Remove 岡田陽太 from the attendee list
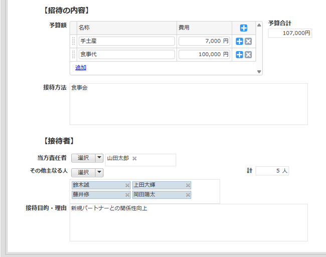326x257 pixels. [188, 195]
